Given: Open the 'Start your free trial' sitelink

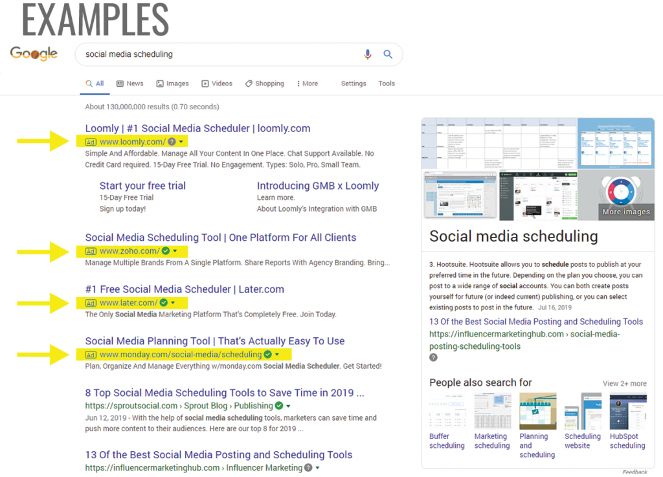Looking at the screenshot, I should pyautogui.click(x=142, y=186).
